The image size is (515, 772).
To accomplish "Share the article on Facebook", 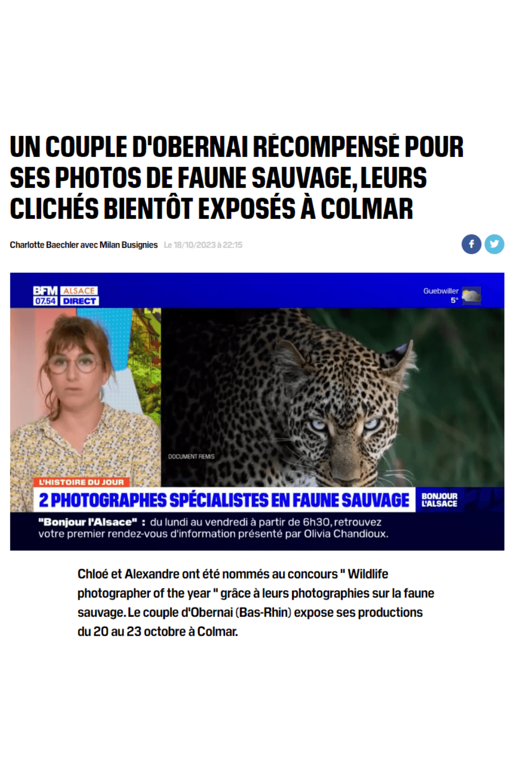I will (x=471, y=244).
